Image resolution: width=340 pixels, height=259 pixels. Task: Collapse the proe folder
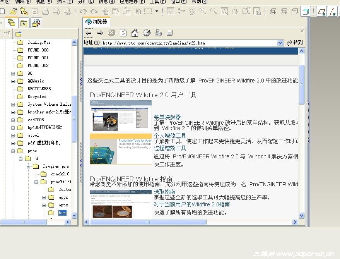click(x=13, y=151)
